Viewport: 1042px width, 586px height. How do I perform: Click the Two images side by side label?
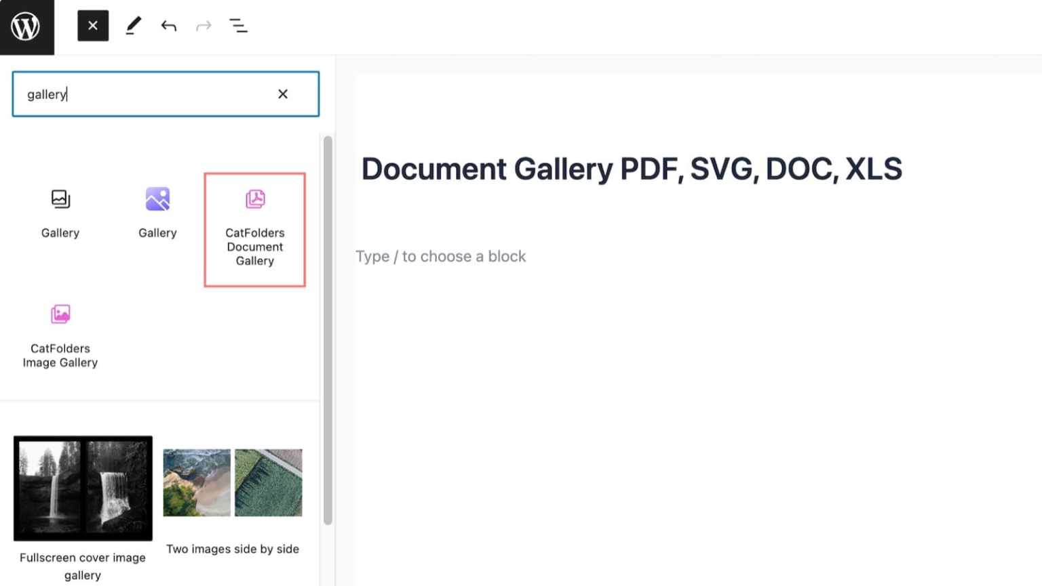(x=232, y=549)
